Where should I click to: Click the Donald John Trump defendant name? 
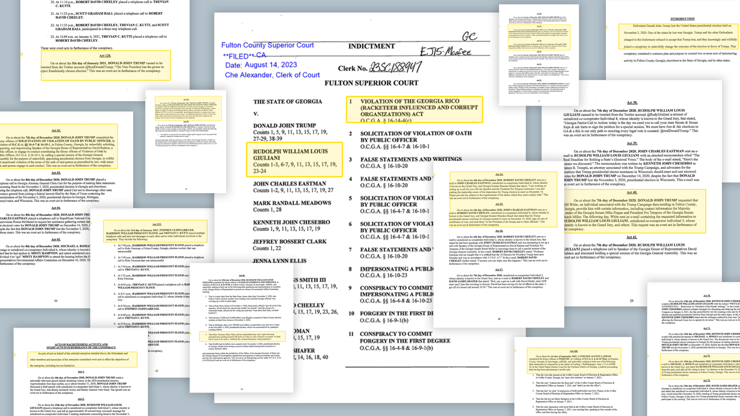click(284, 125)
